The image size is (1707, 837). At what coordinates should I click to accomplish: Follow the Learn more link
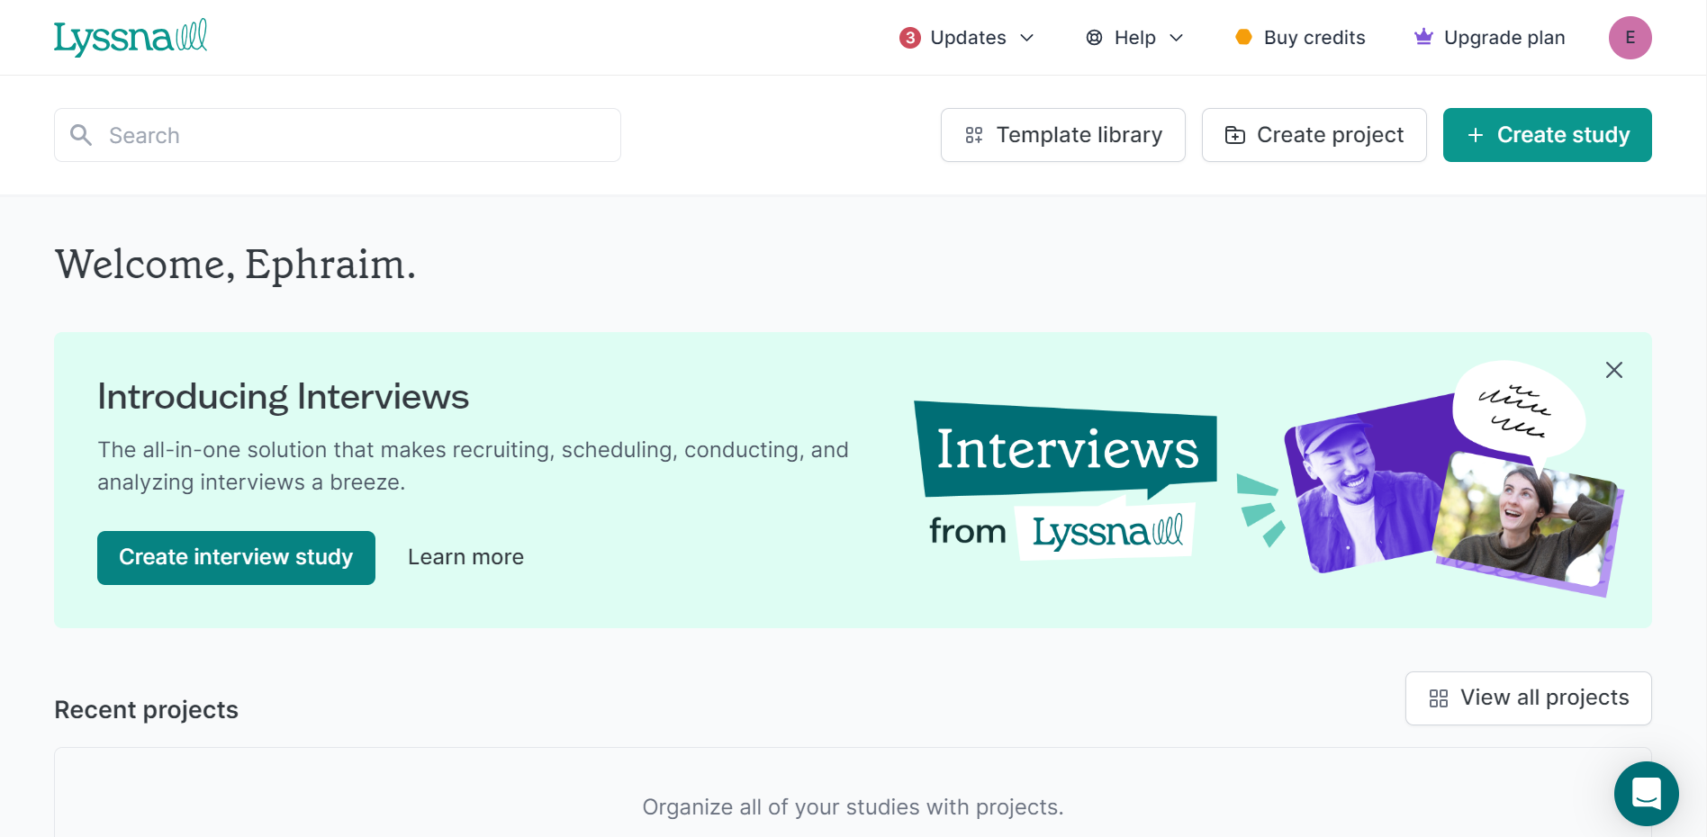coord(465,557)
